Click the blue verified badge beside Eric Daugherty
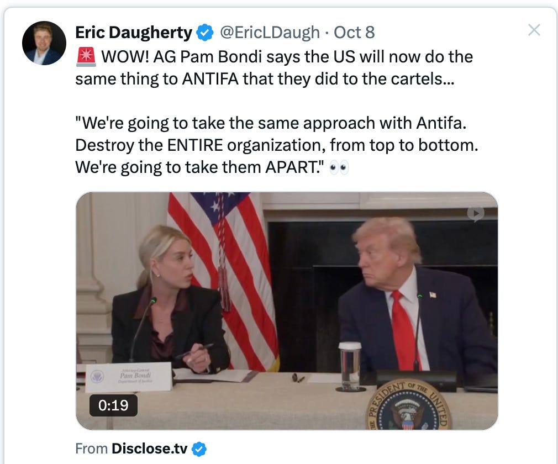The height and width of the screenshot is (464, 558). [x=205, y=33]
